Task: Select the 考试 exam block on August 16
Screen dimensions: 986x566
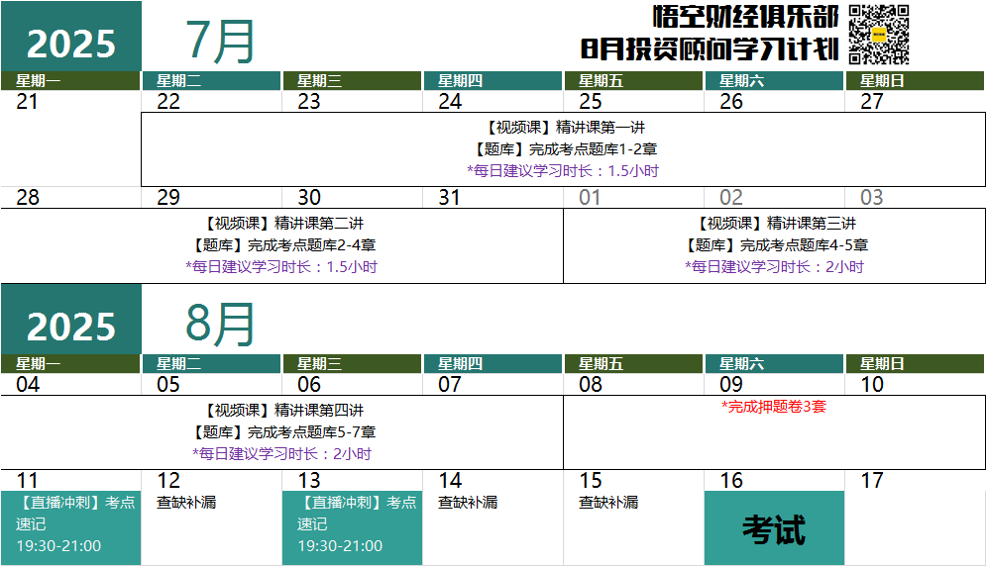Action: tap(774, 528)
